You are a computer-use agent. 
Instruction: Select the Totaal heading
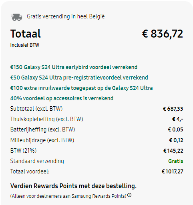pos(26,34)
